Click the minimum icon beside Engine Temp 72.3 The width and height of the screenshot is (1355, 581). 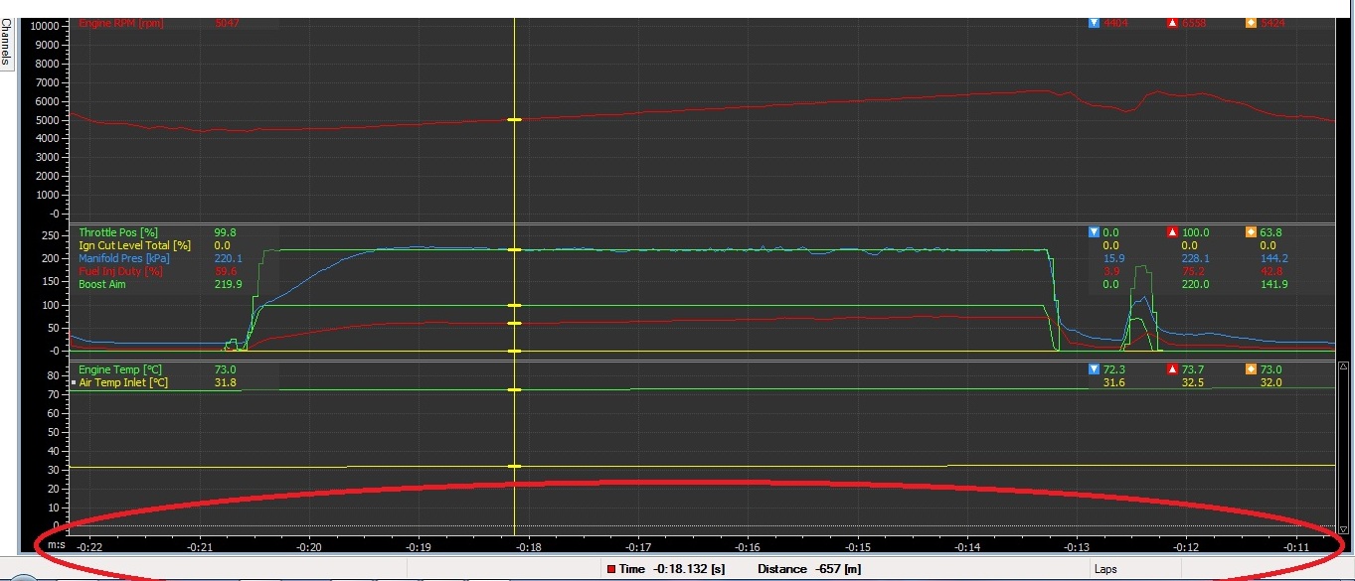coord(1095,369)
